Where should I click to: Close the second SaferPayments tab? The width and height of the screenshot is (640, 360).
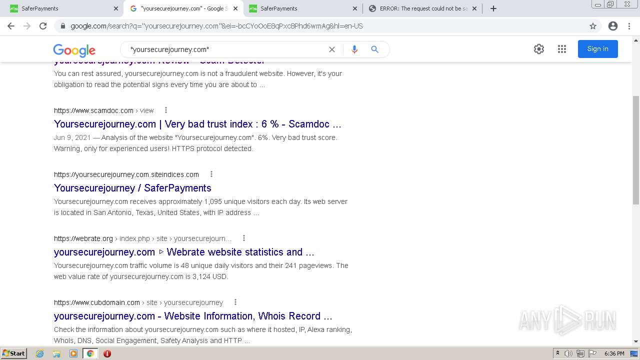(355, 8)
